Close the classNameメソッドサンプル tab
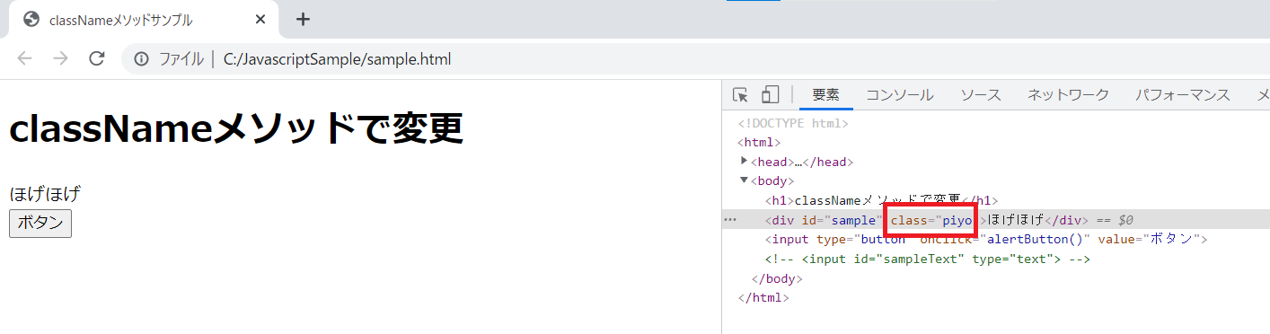This screenshot has height=334, width=1270. 260,19
